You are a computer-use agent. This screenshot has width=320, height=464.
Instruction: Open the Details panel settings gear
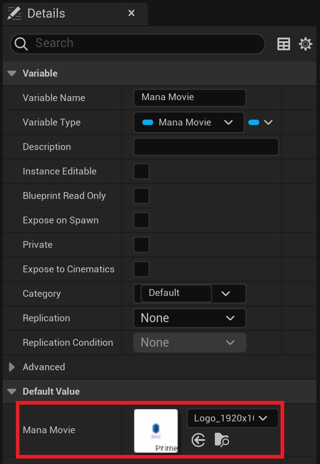click(x=305, y=43)
